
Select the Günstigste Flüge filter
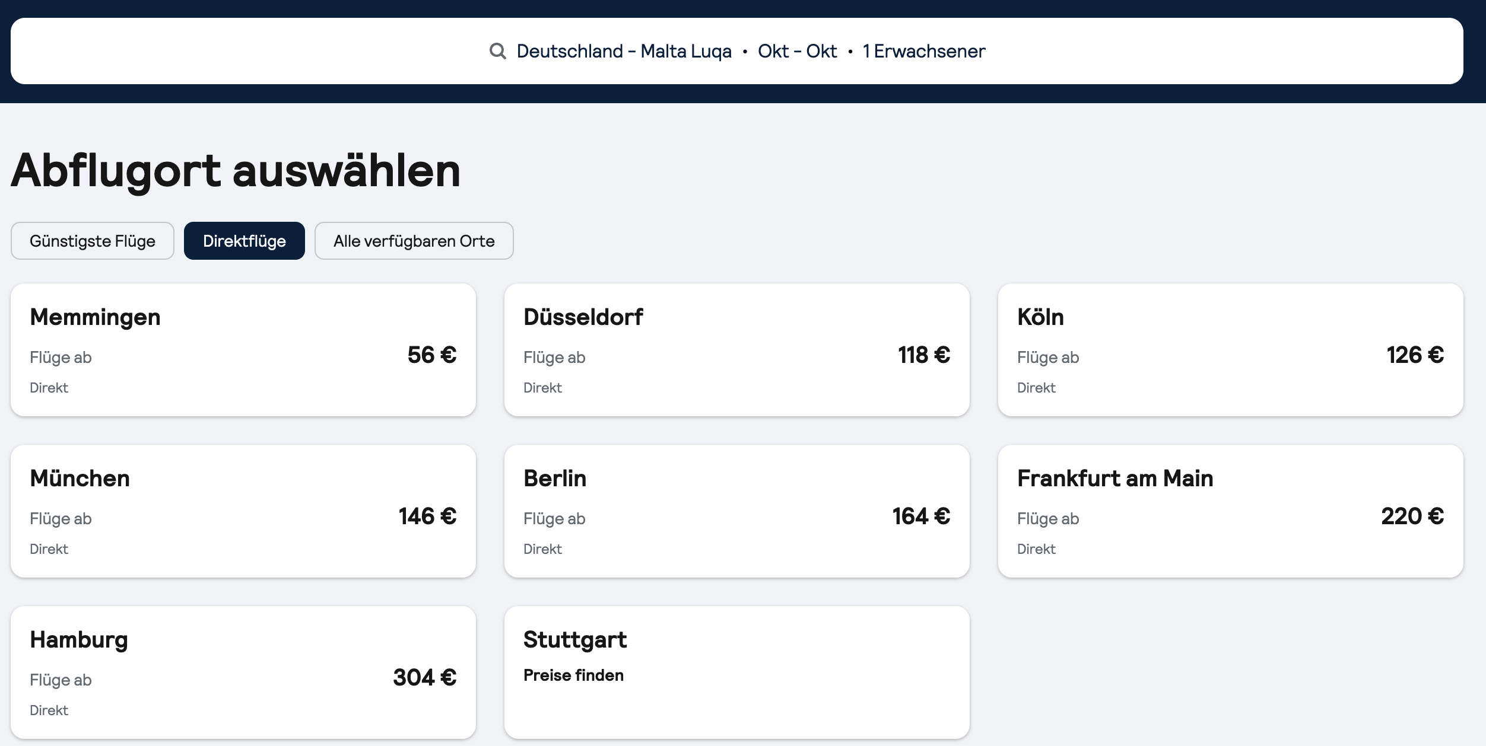tap(92, 241)
